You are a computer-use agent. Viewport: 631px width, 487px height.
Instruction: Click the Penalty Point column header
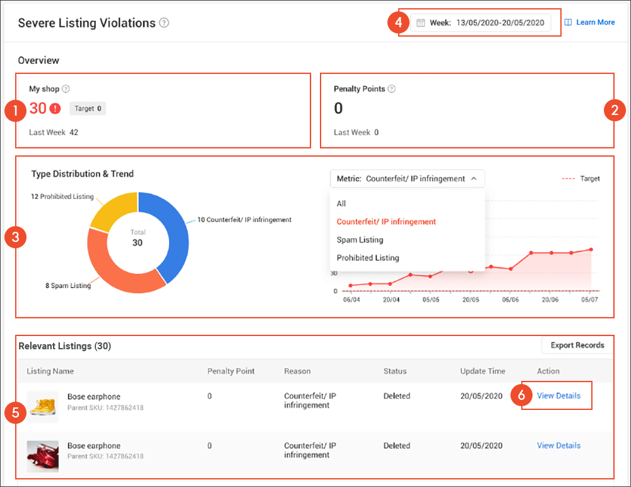pyautogui.click(x=231, y=371)
